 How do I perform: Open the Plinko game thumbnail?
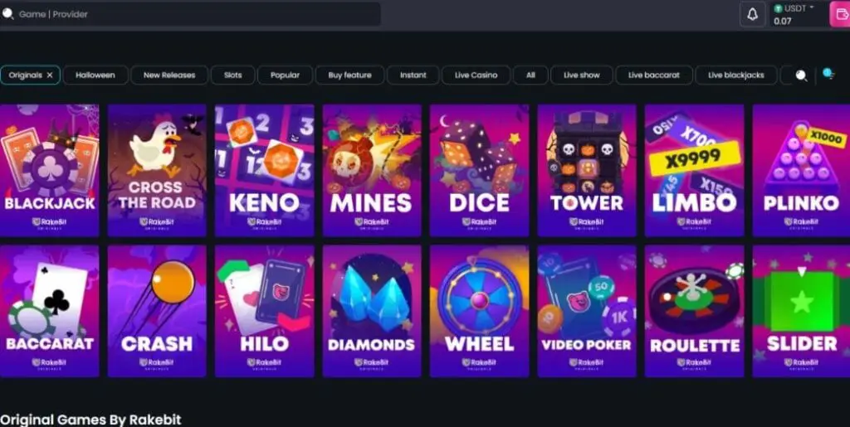point(801,171)
